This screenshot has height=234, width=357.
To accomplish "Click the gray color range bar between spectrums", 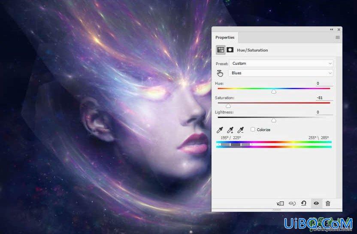I will pyautogui.click(x=236, y=144).
